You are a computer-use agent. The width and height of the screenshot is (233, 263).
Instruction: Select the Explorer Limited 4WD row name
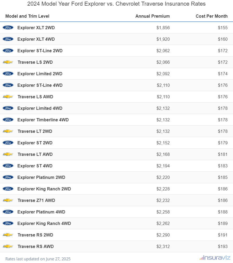pos(40,108)
